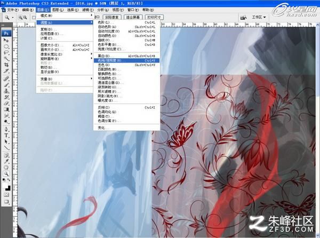The height and width of the screenshot is (238, 320).
Task: Choose 图像大小 menu entry
Action: 65,45
